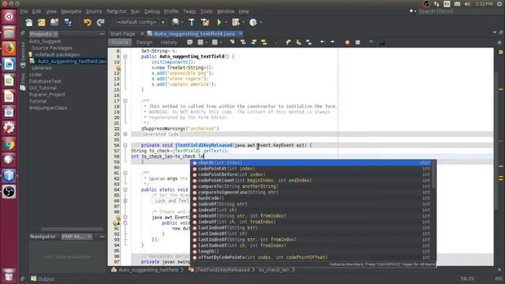
Task: Click the Open Project toolbar icon
Action: pos(54,22)
